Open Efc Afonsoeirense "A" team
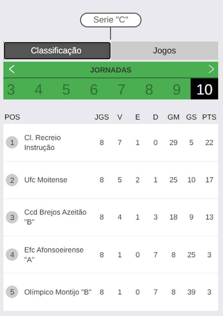223x316 pixels. 111,255
